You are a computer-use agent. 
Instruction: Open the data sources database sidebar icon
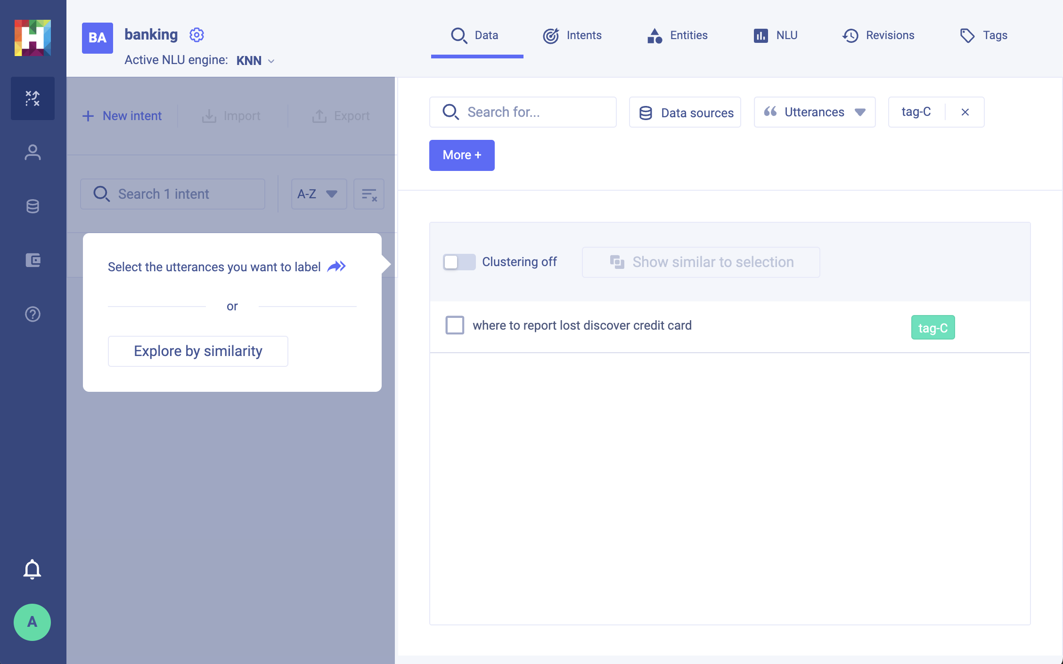coord(33,206)
